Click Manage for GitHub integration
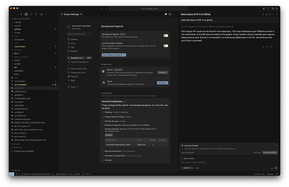Viewport: 289px width, 187px height. coord(163,73)
